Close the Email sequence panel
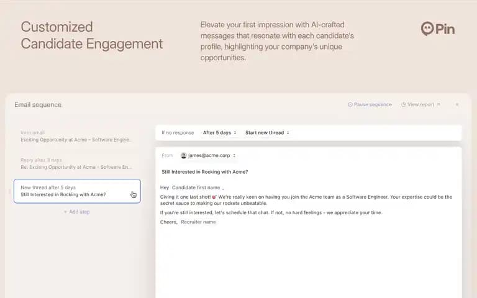 (x=457, y=104)
